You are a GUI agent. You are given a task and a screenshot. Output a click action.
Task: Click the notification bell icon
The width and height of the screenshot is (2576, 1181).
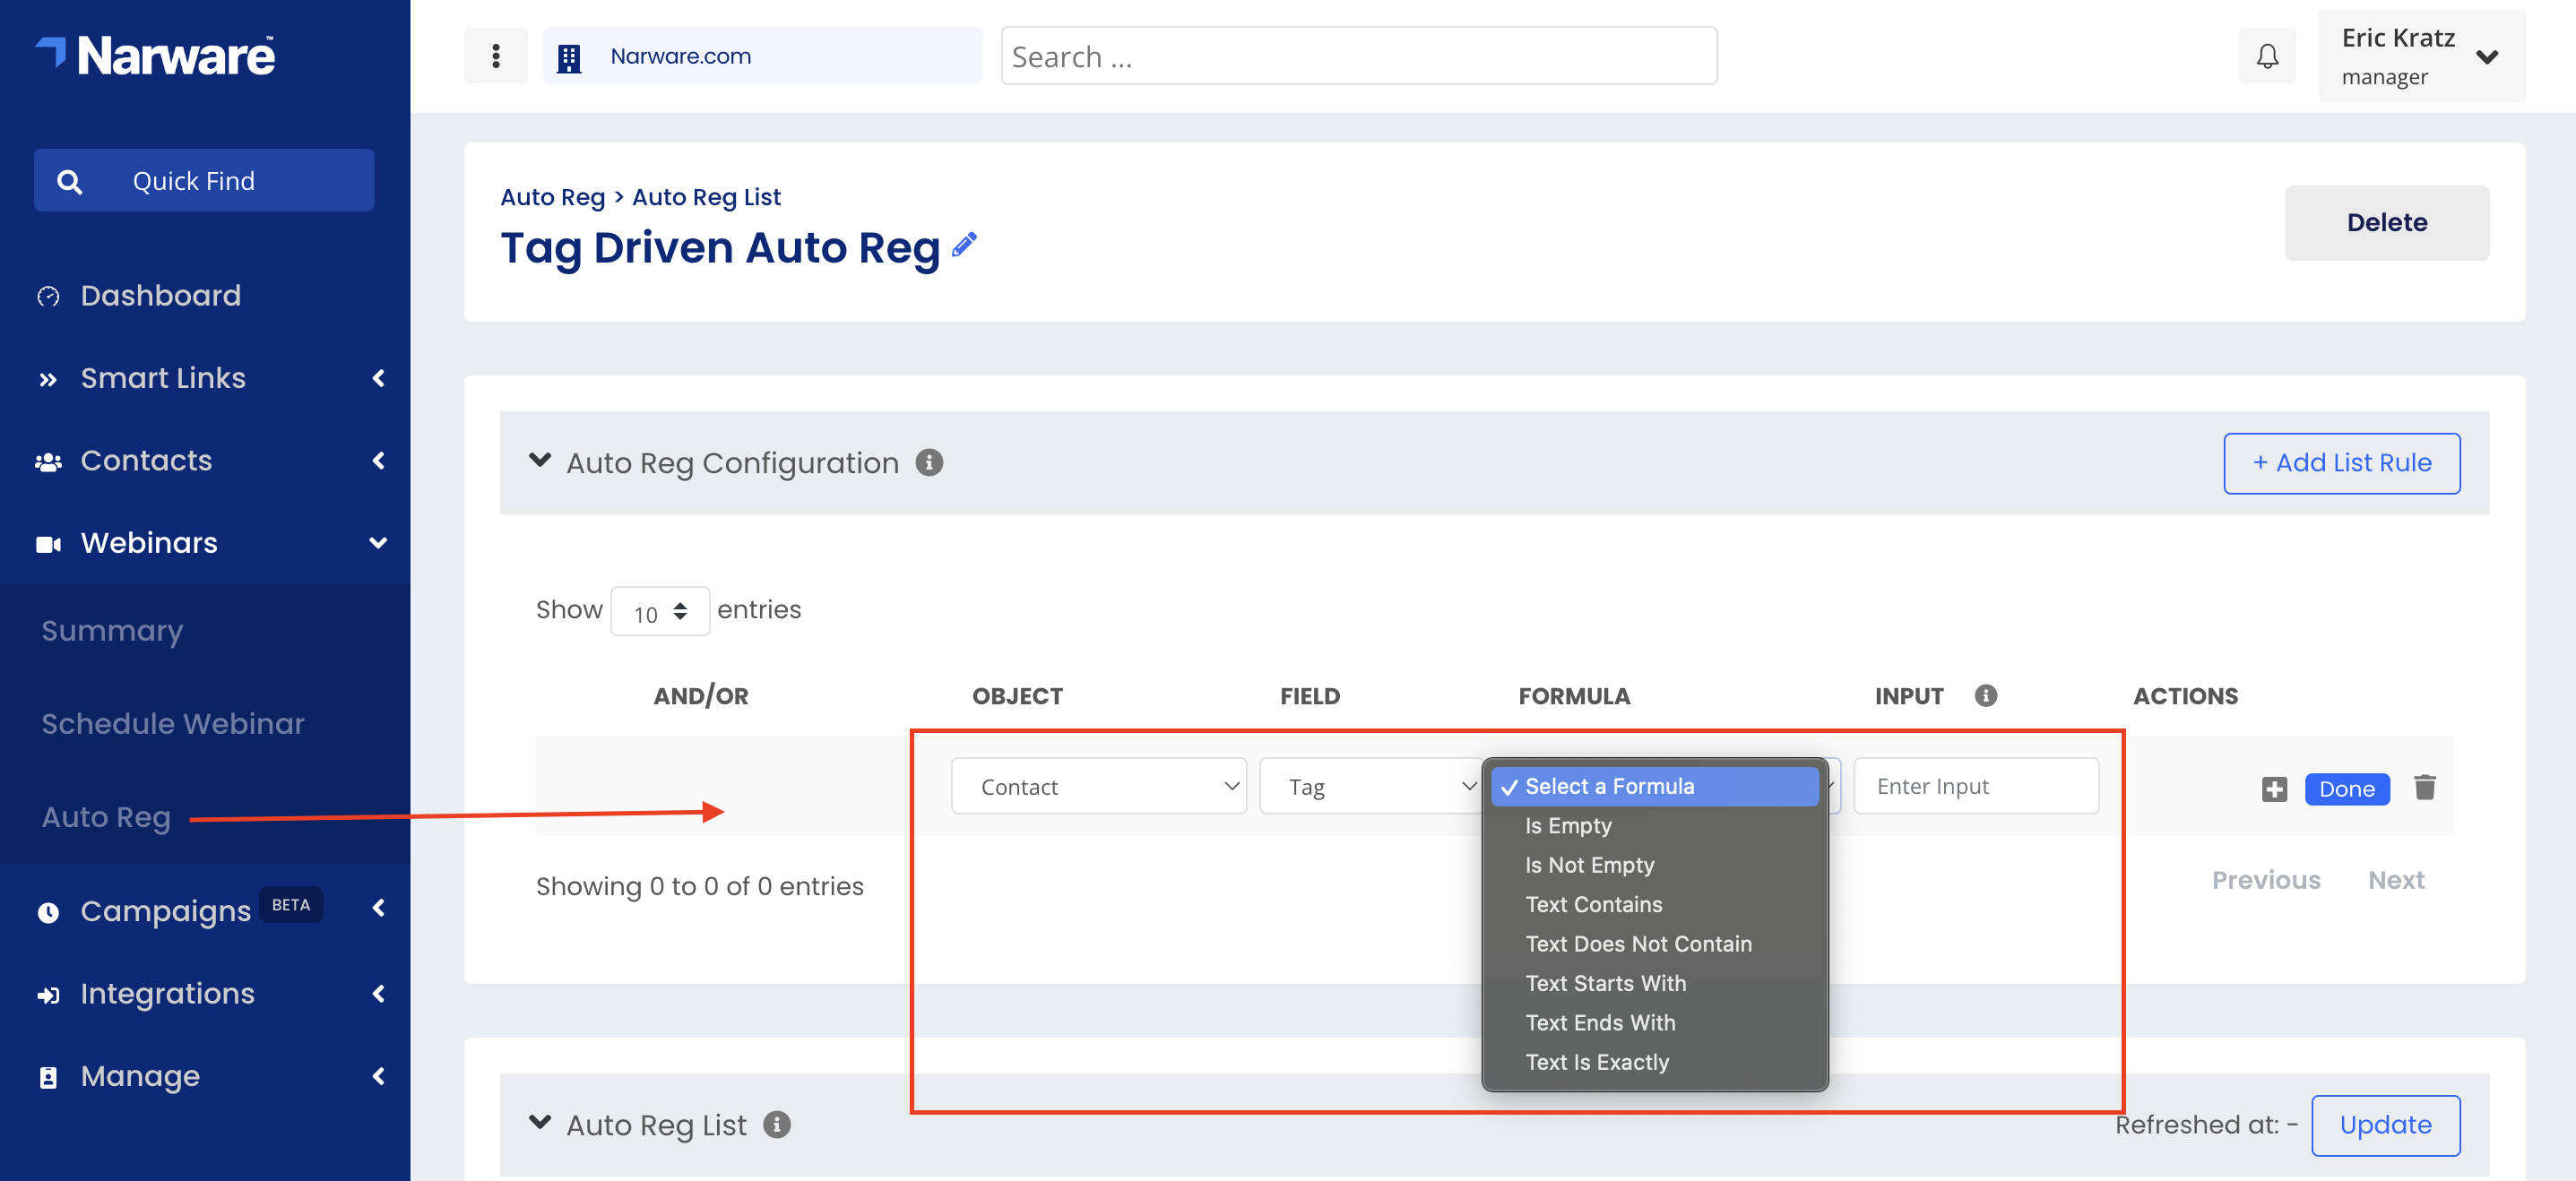[2267, 56]
